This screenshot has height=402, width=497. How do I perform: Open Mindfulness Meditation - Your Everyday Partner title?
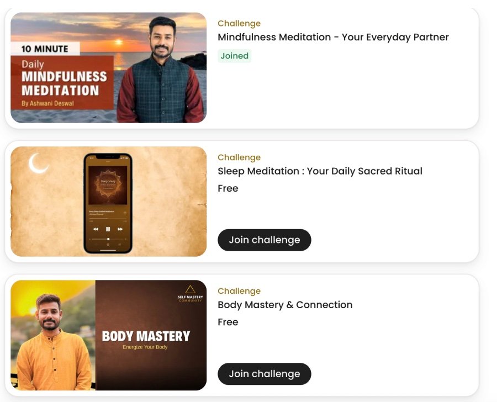point(333,37)
